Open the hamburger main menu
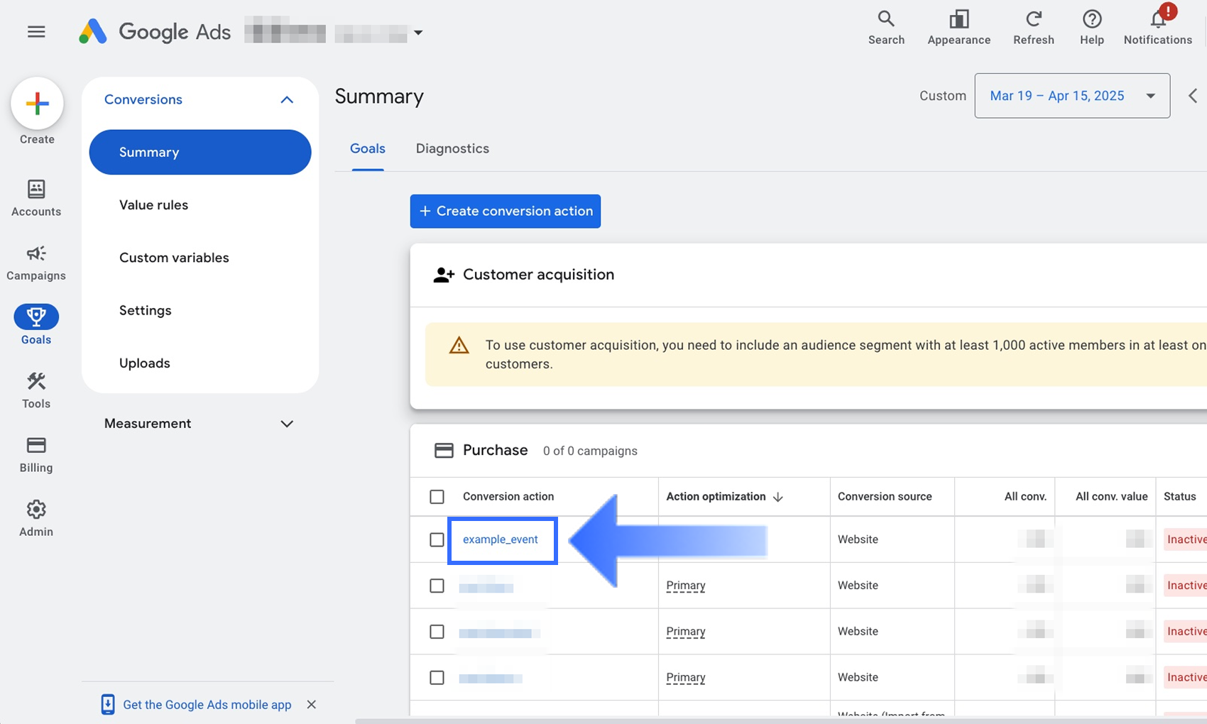 coord(36,32)
